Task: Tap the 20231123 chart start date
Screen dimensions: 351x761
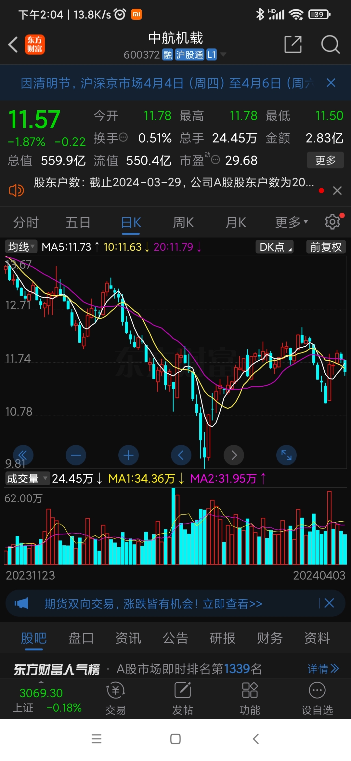Action: [x=31, y=576]
